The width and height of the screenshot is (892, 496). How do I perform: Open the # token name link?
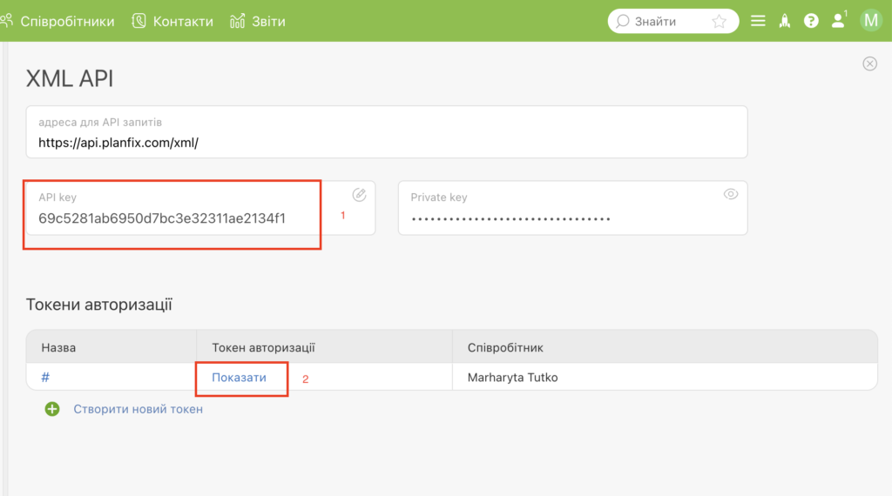click(x=45, y=378)
